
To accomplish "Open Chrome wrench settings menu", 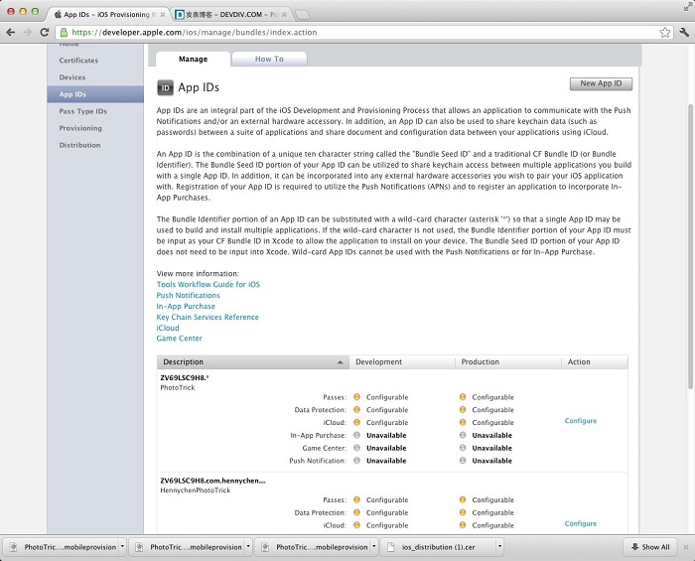I will pos(684,33).
